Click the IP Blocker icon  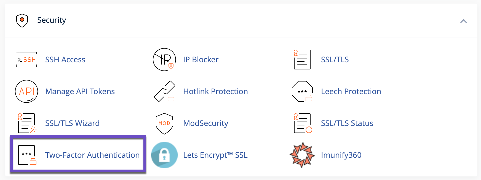click(x=164, y=60)
